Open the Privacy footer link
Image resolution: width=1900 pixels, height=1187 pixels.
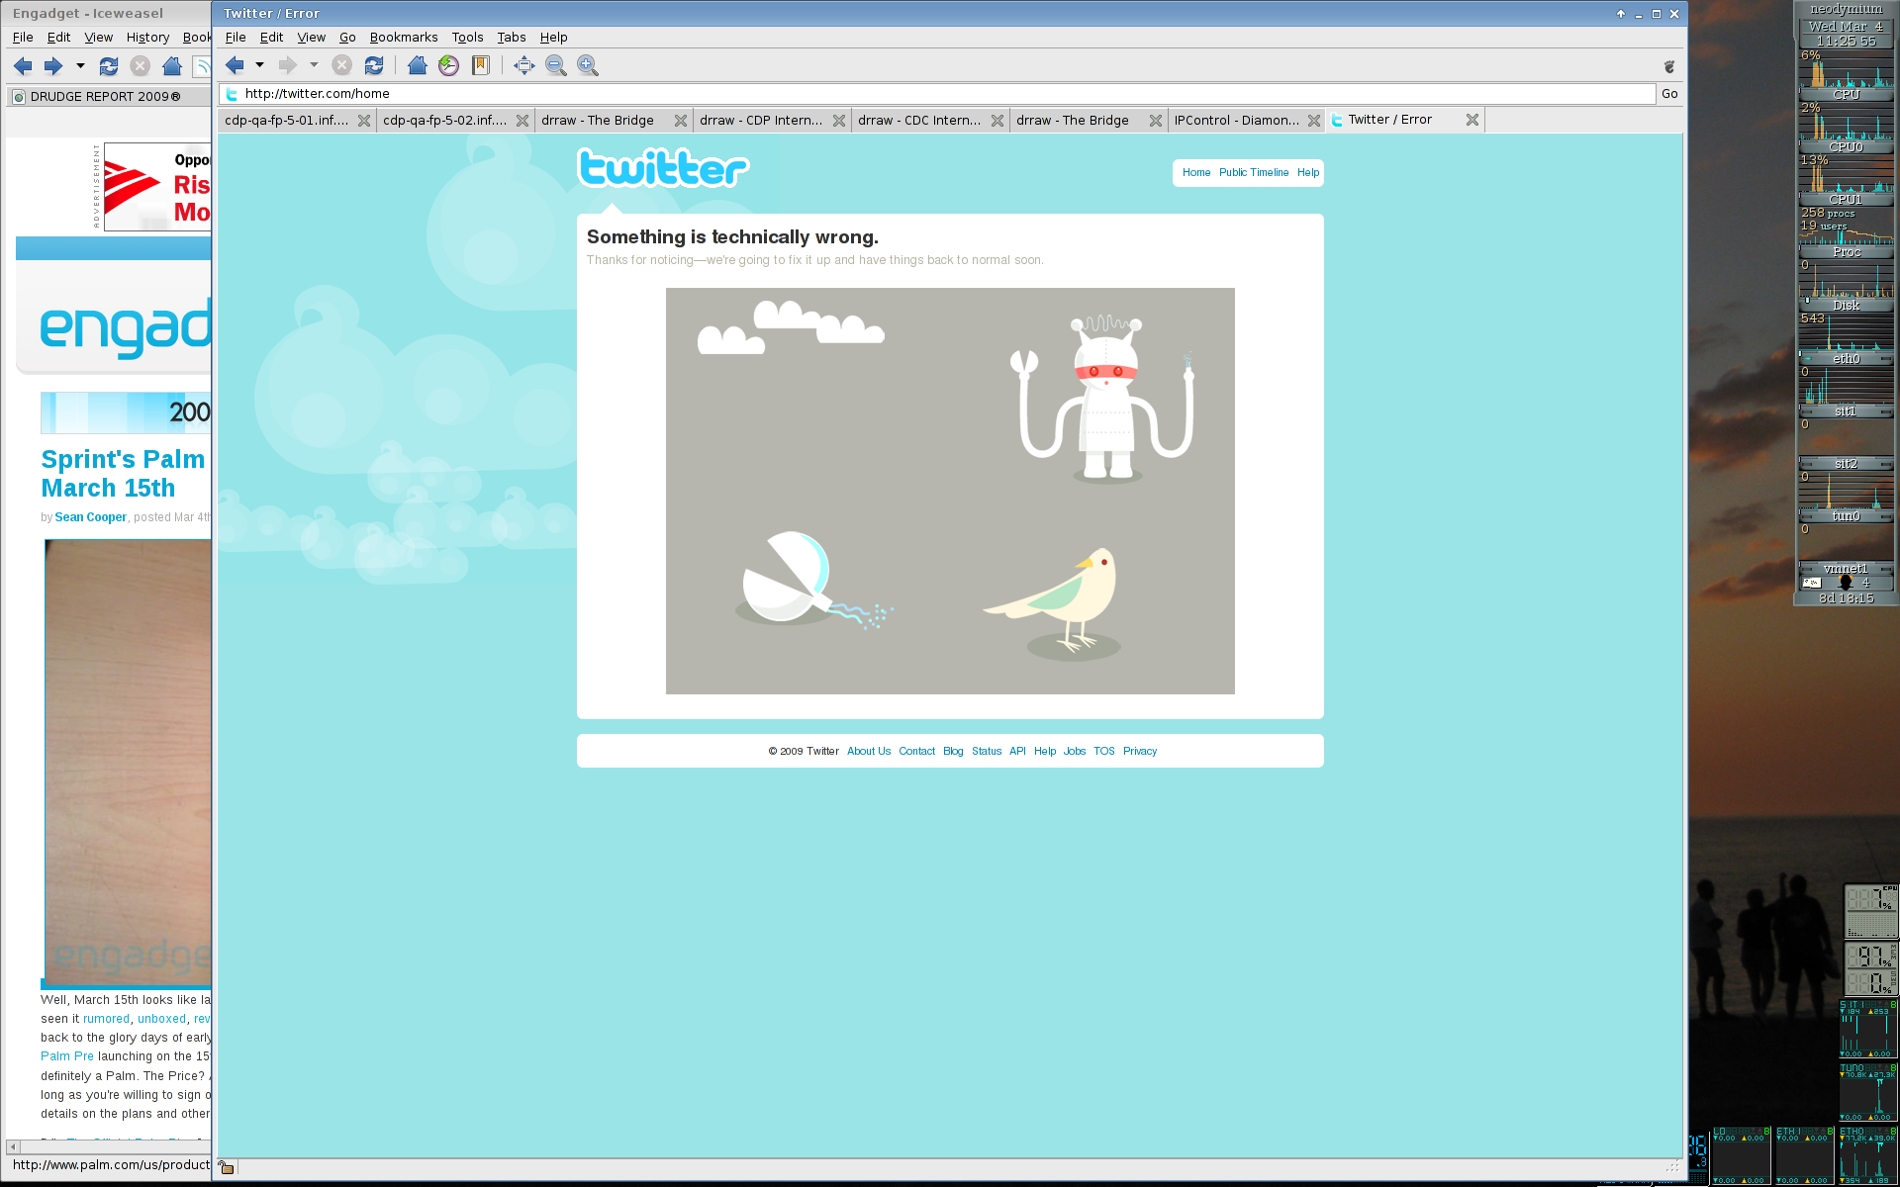[x=1140, y=751]
